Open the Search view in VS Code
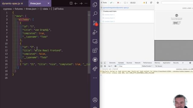Viewport: 193px width, 108px height. pos(95,14)
